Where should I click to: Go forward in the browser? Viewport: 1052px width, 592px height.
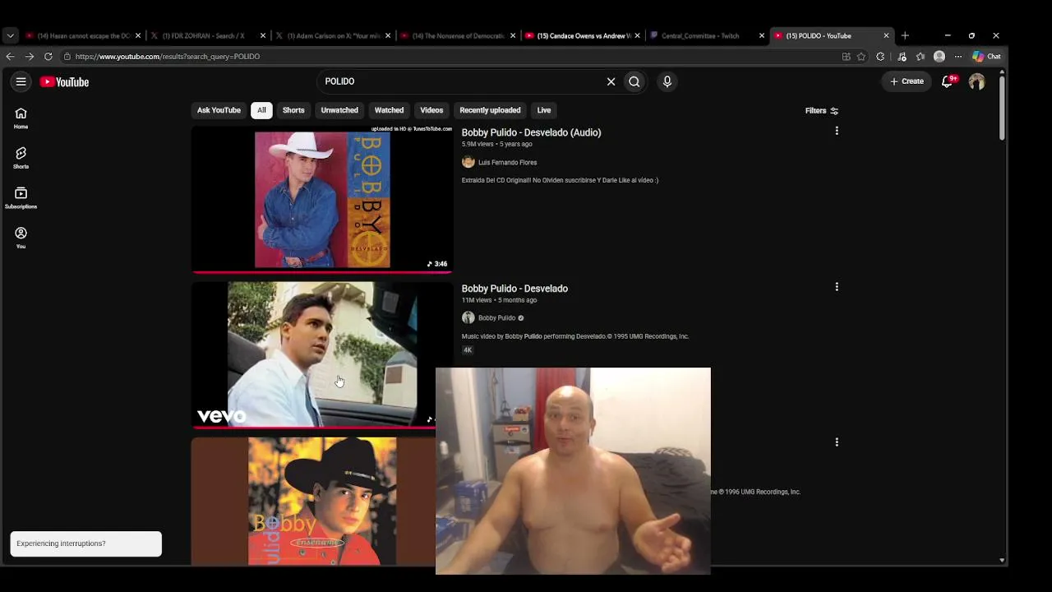coord(29,56)
